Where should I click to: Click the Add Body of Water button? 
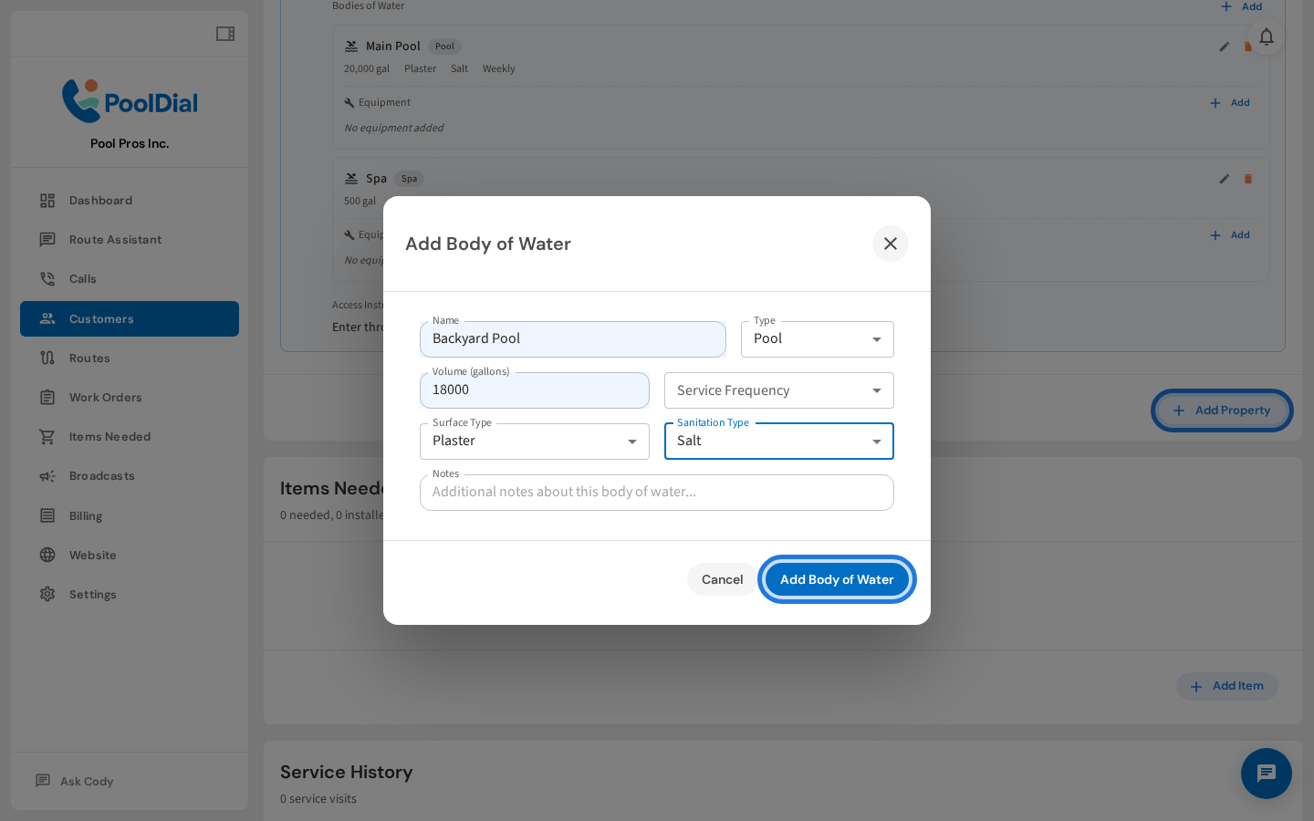point(836,579)
